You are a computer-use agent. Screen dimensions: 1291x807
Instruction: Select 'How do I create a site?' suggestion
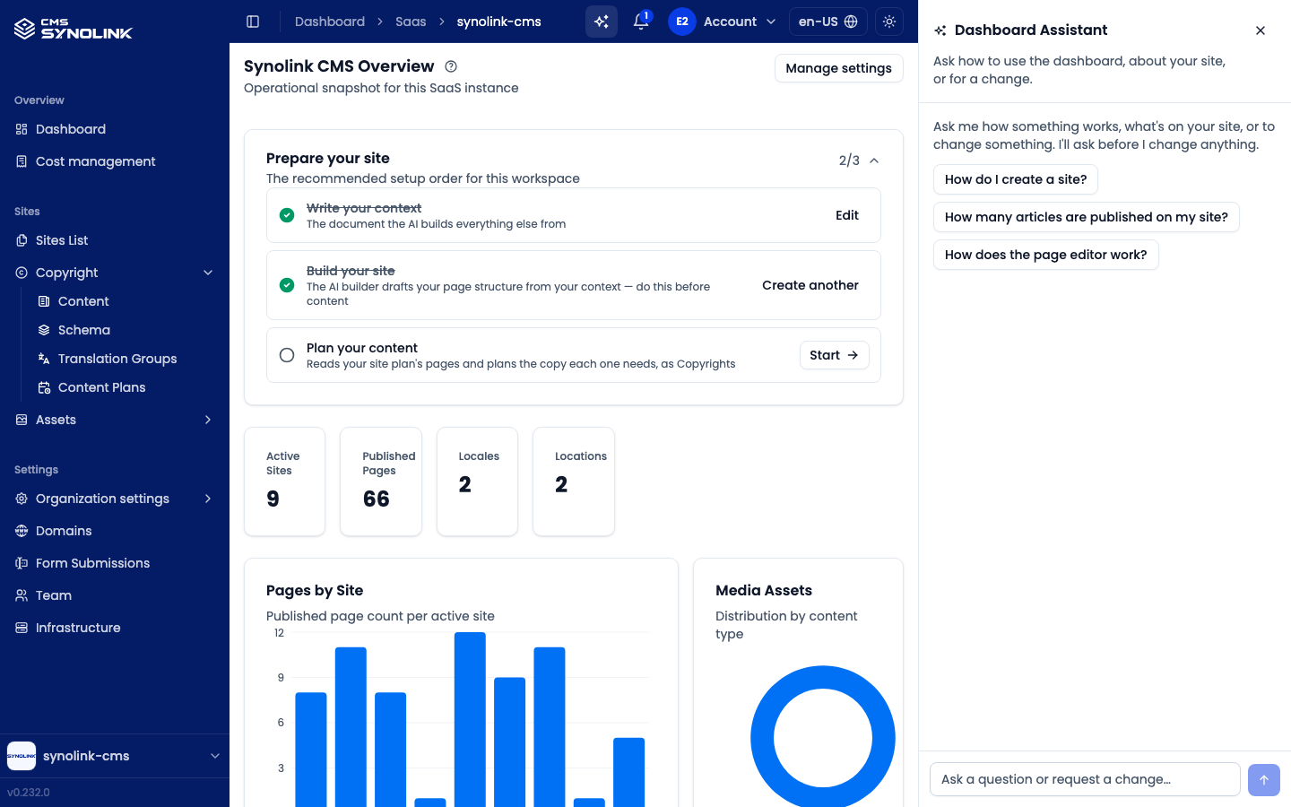coord(1016,179)
